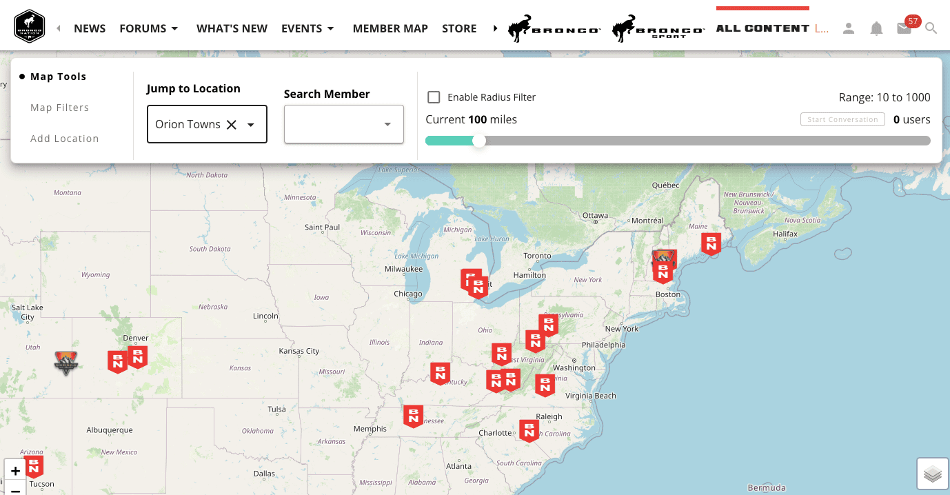Select the BN marker north of Boston
This screenshot has height=495, width=950.
tap(663, 272)
